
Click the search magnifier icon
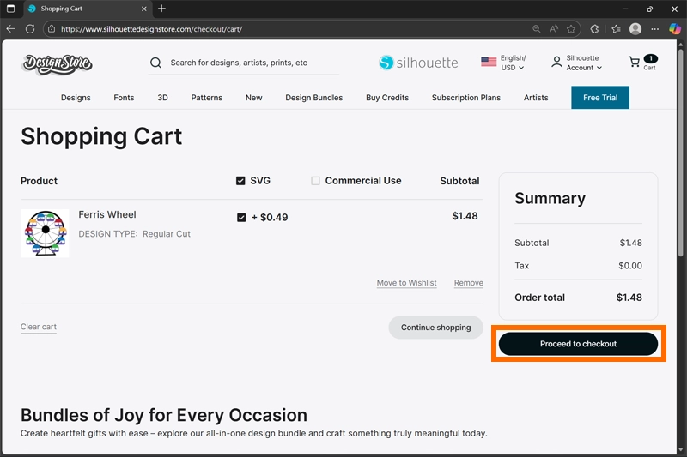click(x=155, y=63)
